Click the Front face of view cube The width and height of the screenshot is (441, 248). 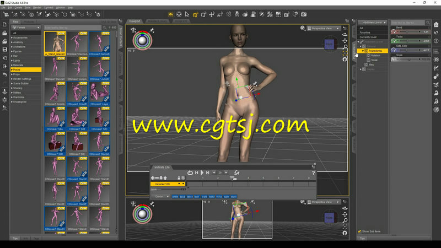(x=329, y=44)
